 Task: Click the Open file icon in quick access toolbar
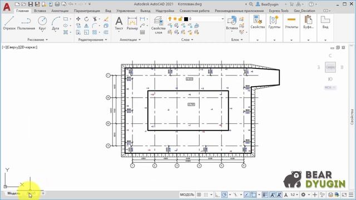tap(23, 4)
